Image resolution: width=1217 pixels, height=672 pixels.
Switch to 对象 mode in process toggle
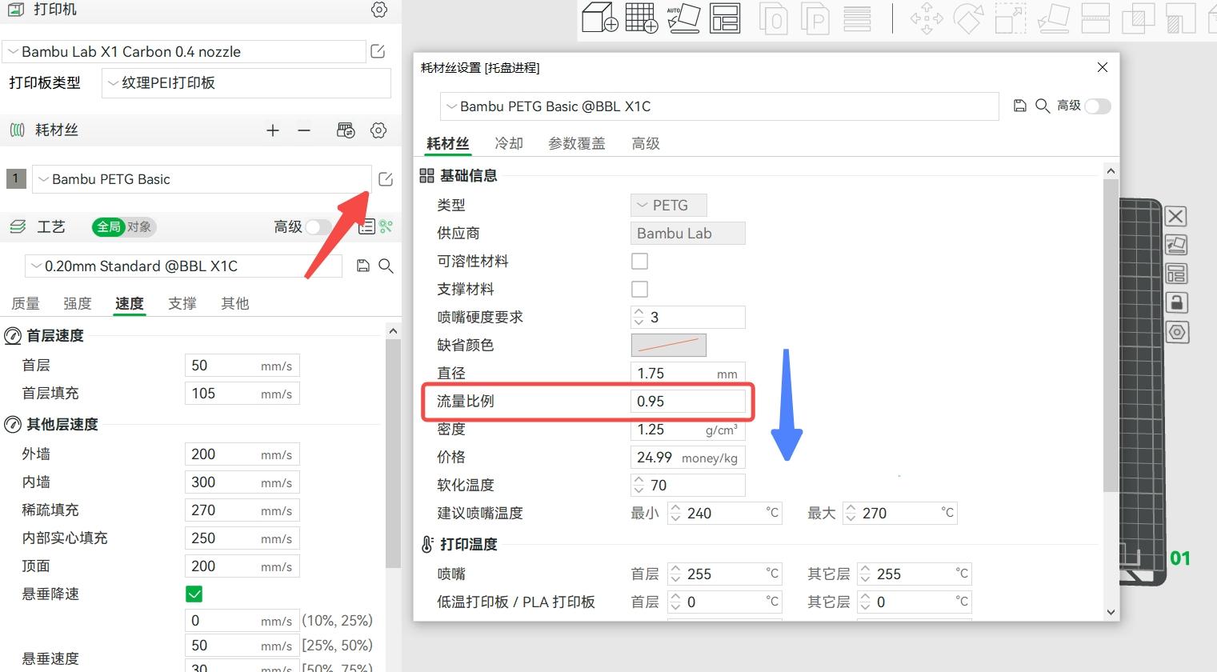pos(139,227)
